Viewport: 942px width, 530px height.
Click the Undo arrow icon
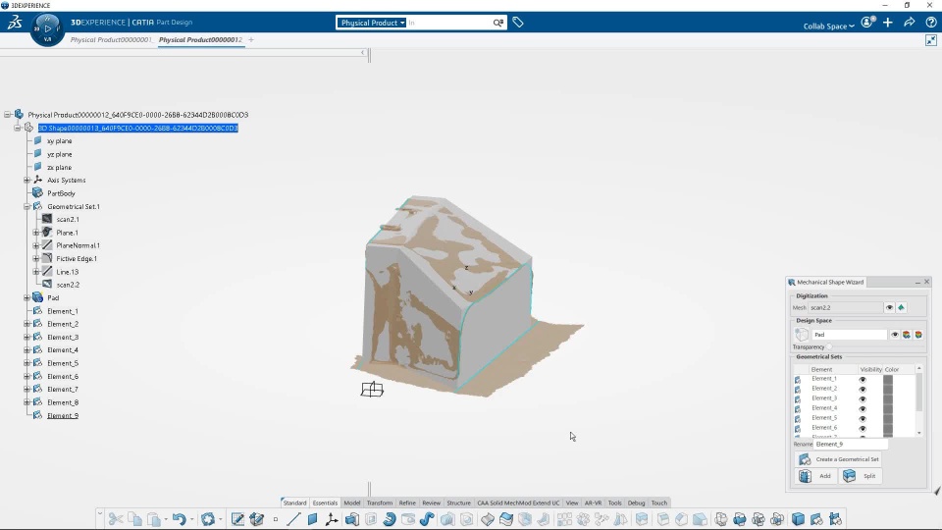click(x=179, y=518)
